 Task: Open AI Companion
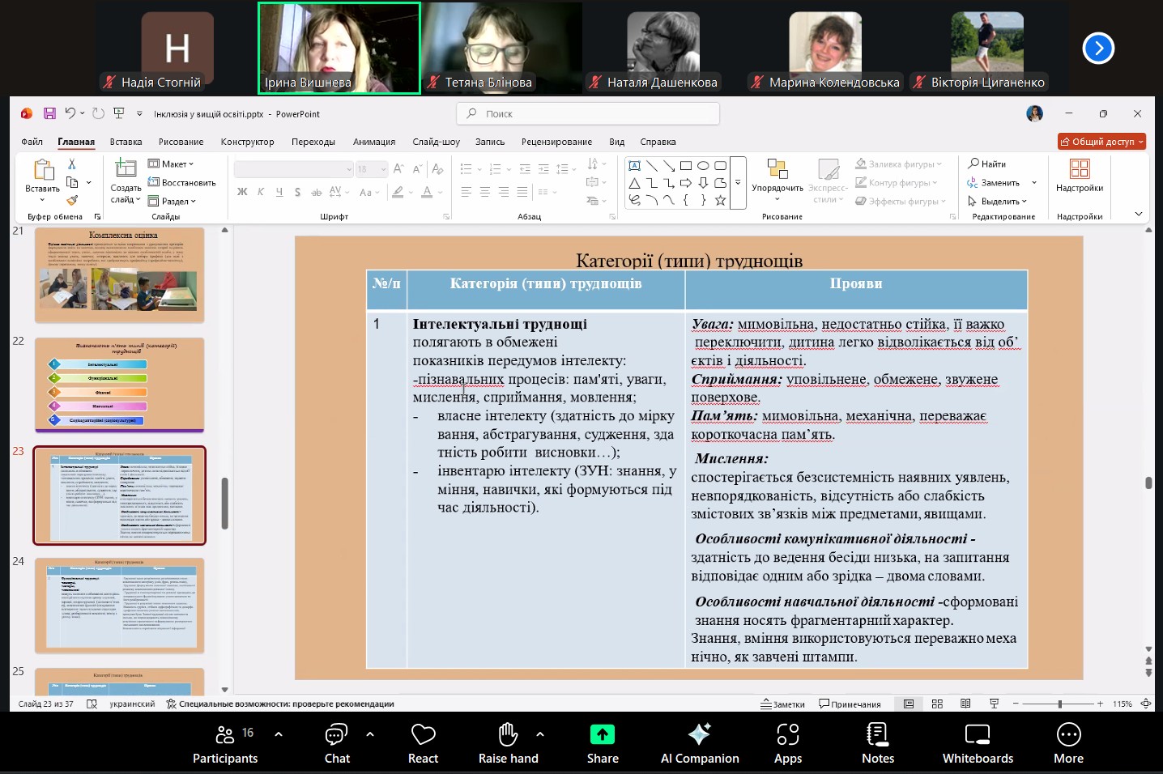tap(699, 734)
